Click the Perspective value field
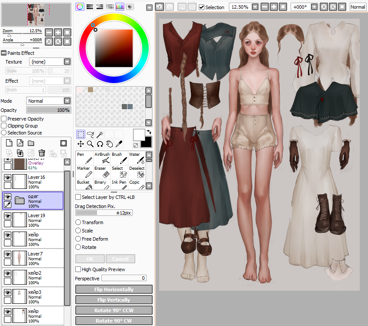 [x=124, y=278]
